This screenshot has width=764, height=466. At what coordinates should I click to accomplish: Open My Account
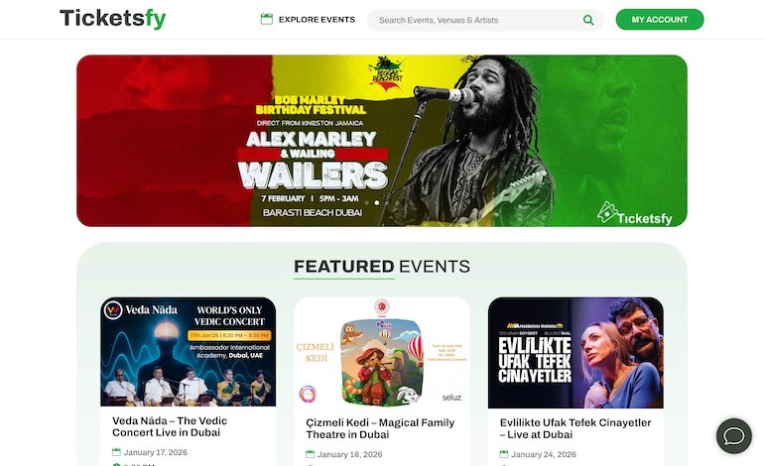660,20
